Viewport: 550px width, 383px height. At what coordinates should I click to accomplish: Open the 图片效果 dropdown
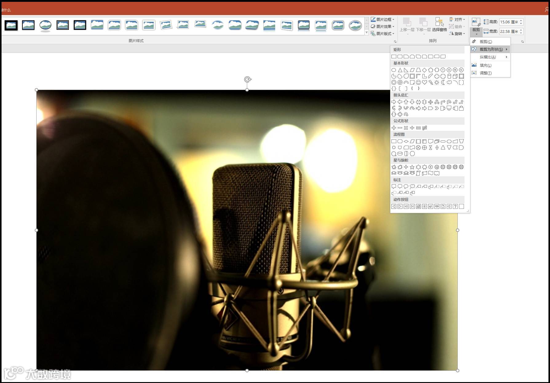coord(382,26)
